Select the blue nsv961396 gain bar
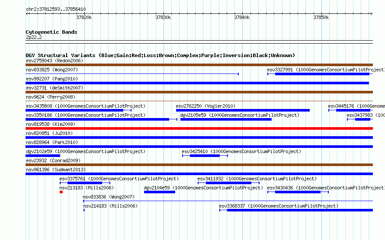 tap(199, 174)
